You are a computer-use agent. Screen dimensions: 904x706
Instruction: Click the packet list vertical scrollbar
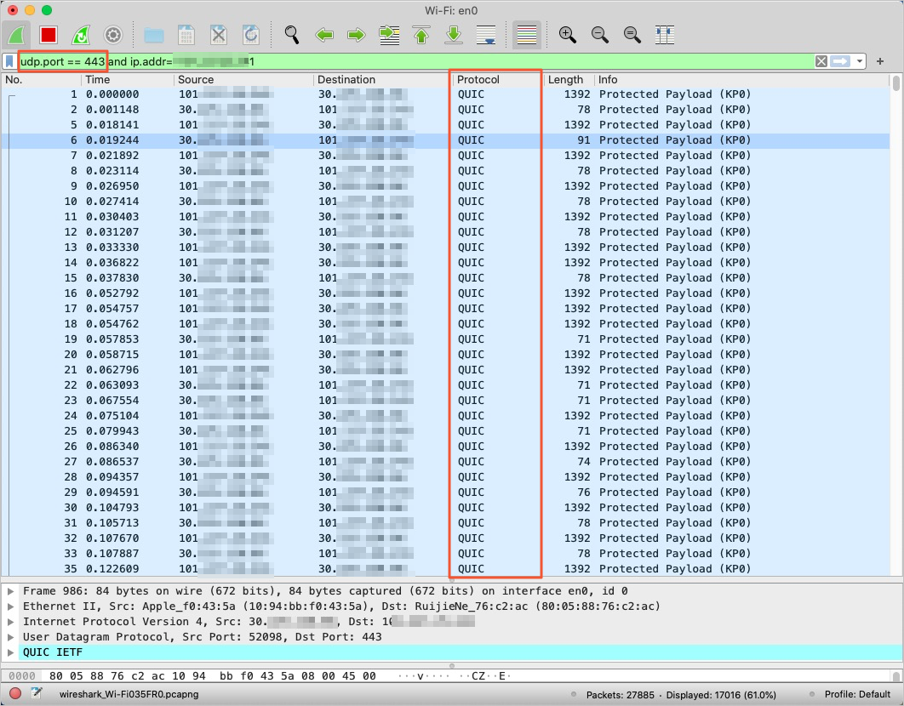point(896,326)
